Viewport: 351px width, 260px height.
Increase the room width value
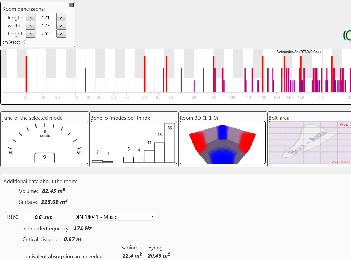(61, 26)
